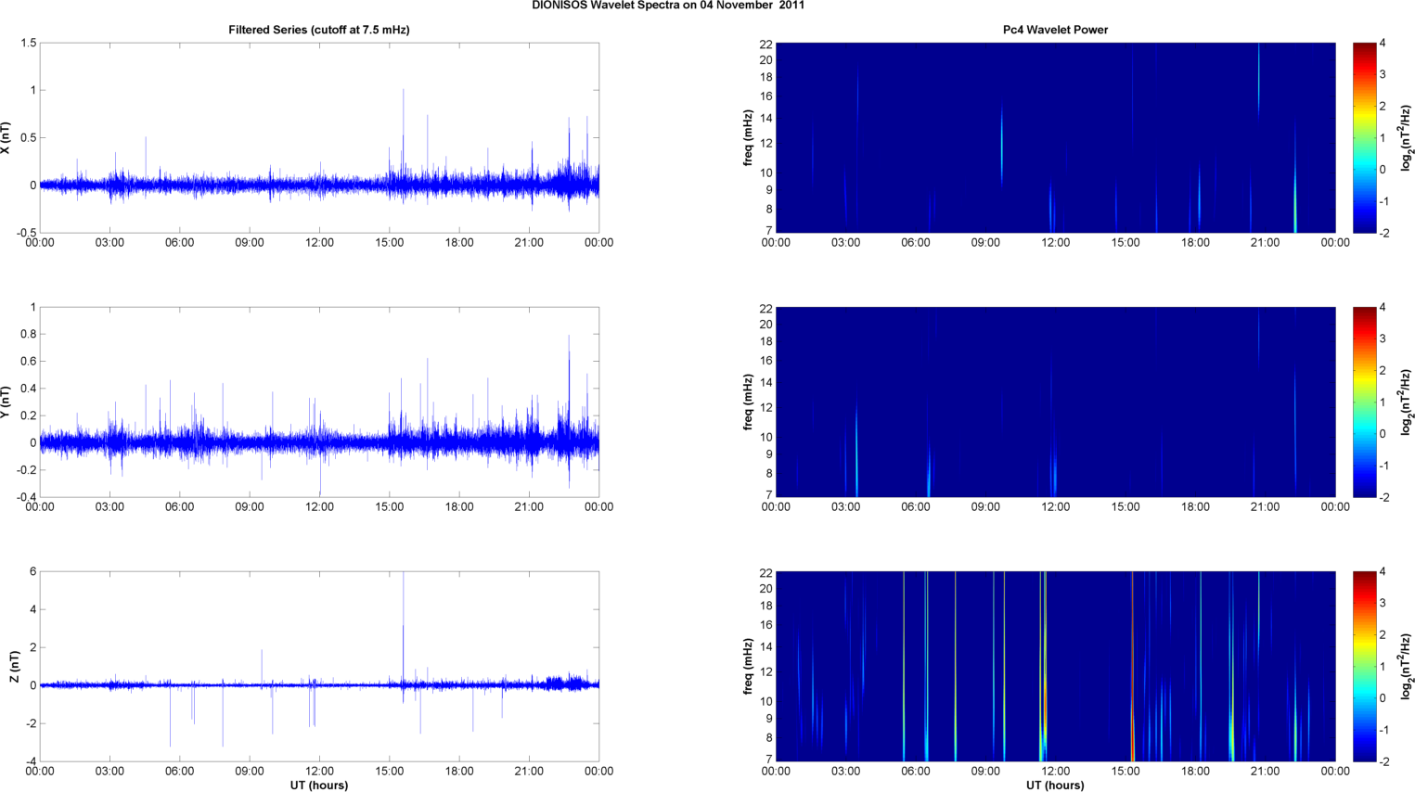Click the X (nT) axis label
This screenshot has height=792, width=1415.
click(x=7, y=138)
